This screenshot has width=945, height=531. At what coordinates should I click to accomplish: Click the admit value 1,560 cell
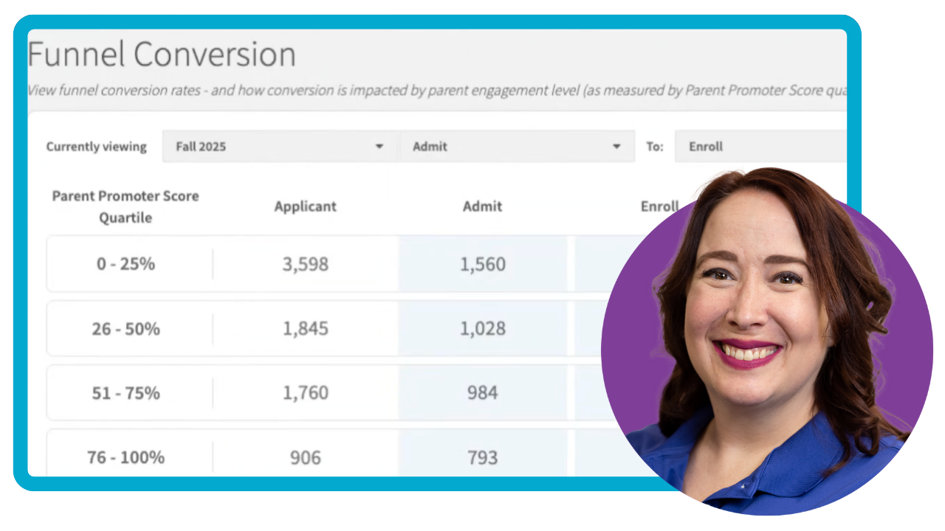(482, 263)
